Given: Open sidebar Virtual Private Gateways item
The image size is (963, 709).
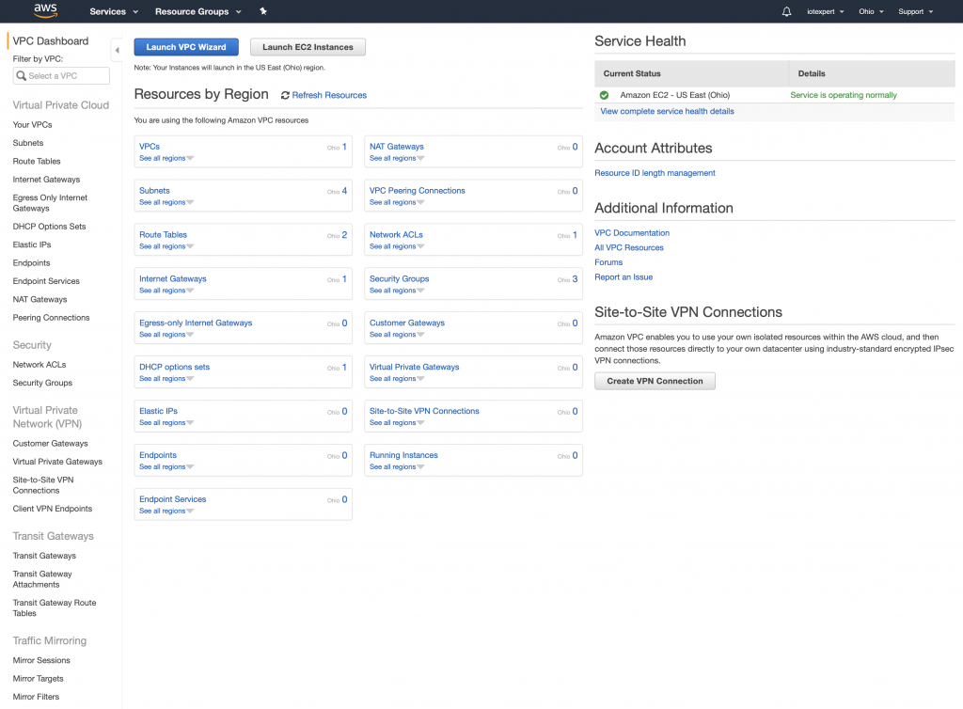Looking at the screenshot, I should [x=57, y=462].
